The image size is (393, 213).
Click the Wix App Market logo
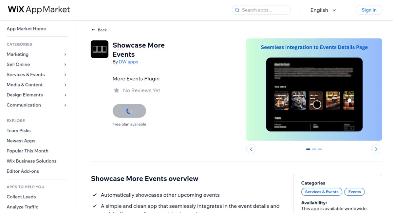[x=39, y=10]
